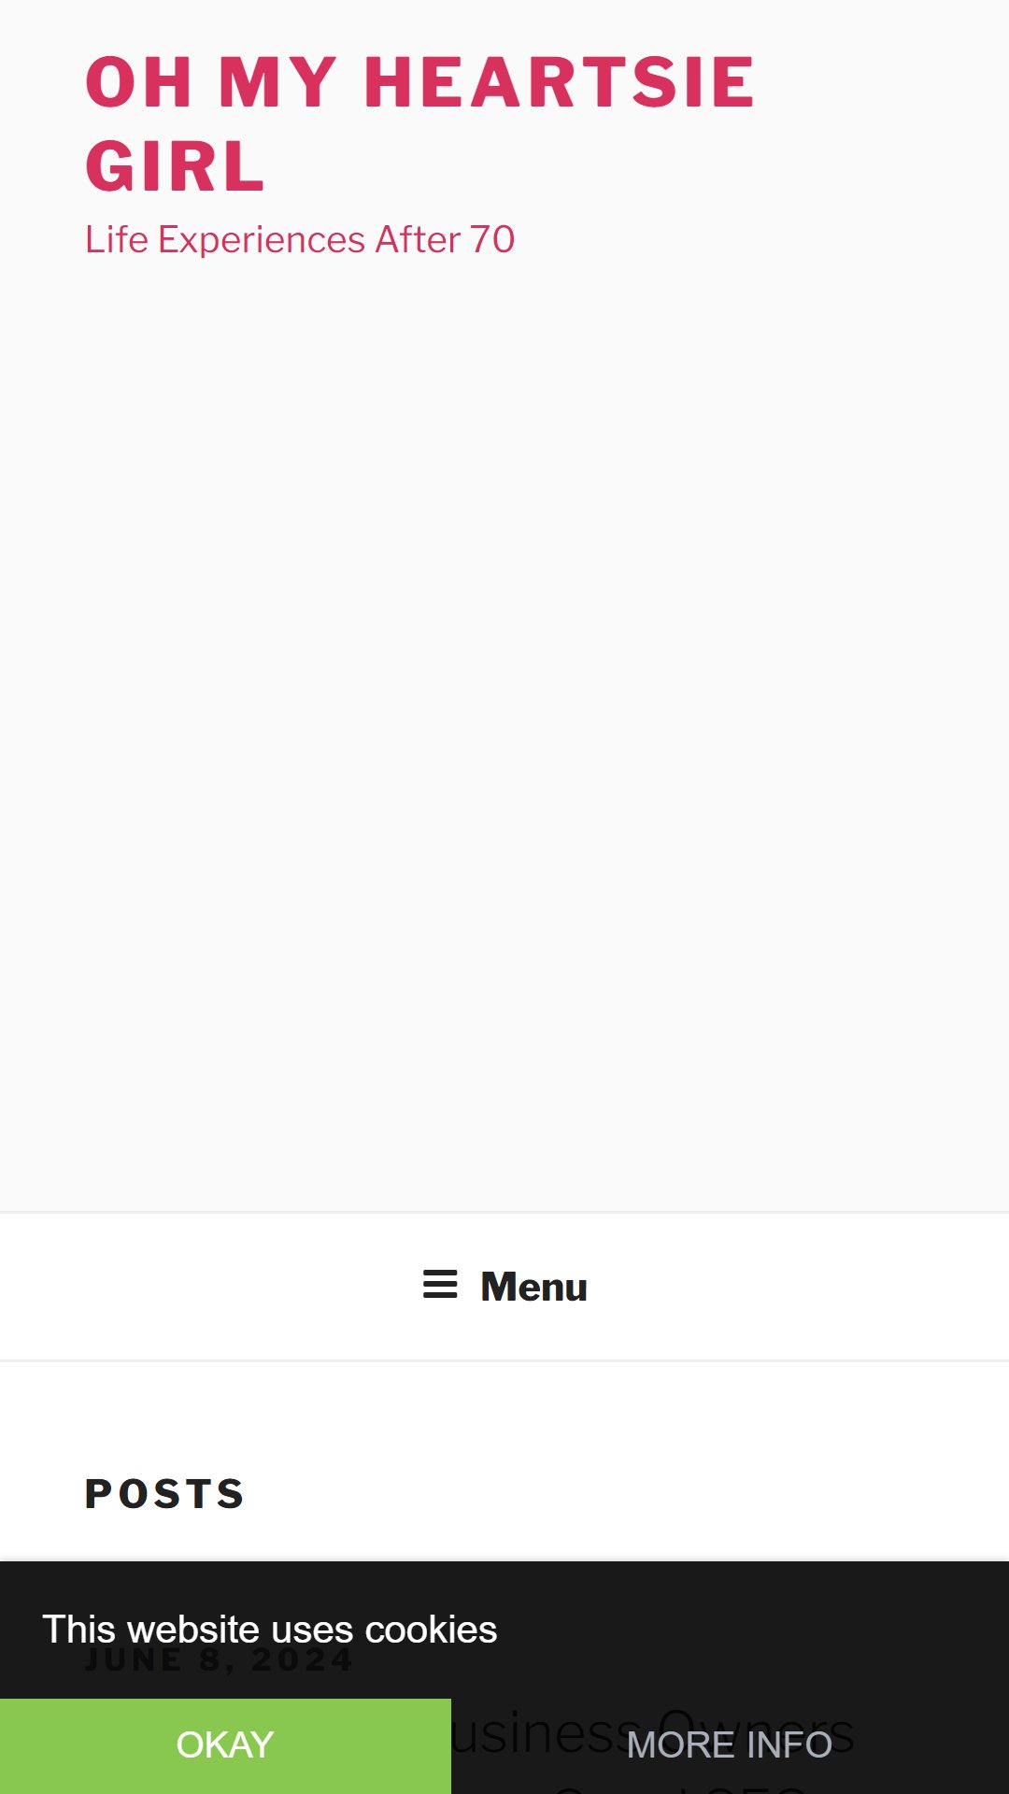Screen dimensions: 1009x1794
Task: Click the year 2024 in the post date
Action: pyautogui.click(x=303, y=1660)
